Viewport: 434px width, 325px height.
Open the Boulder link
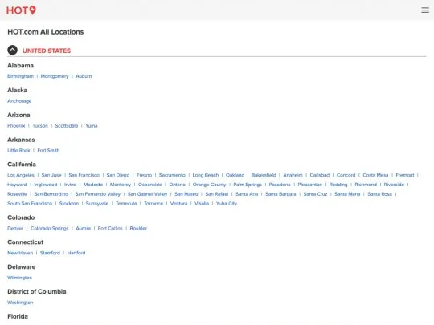[138, 228]
